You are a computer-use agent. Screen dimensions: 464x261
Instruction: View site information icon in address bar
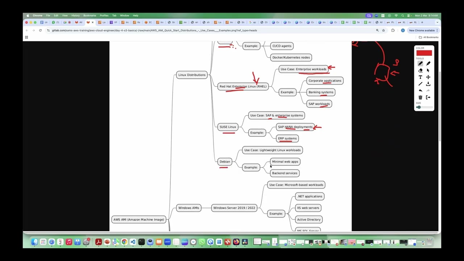(49, 30)
